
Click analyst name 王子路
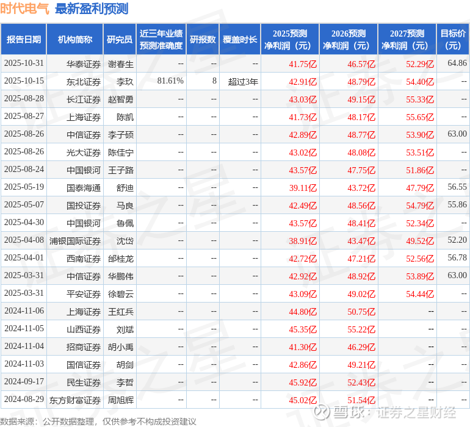120,170
